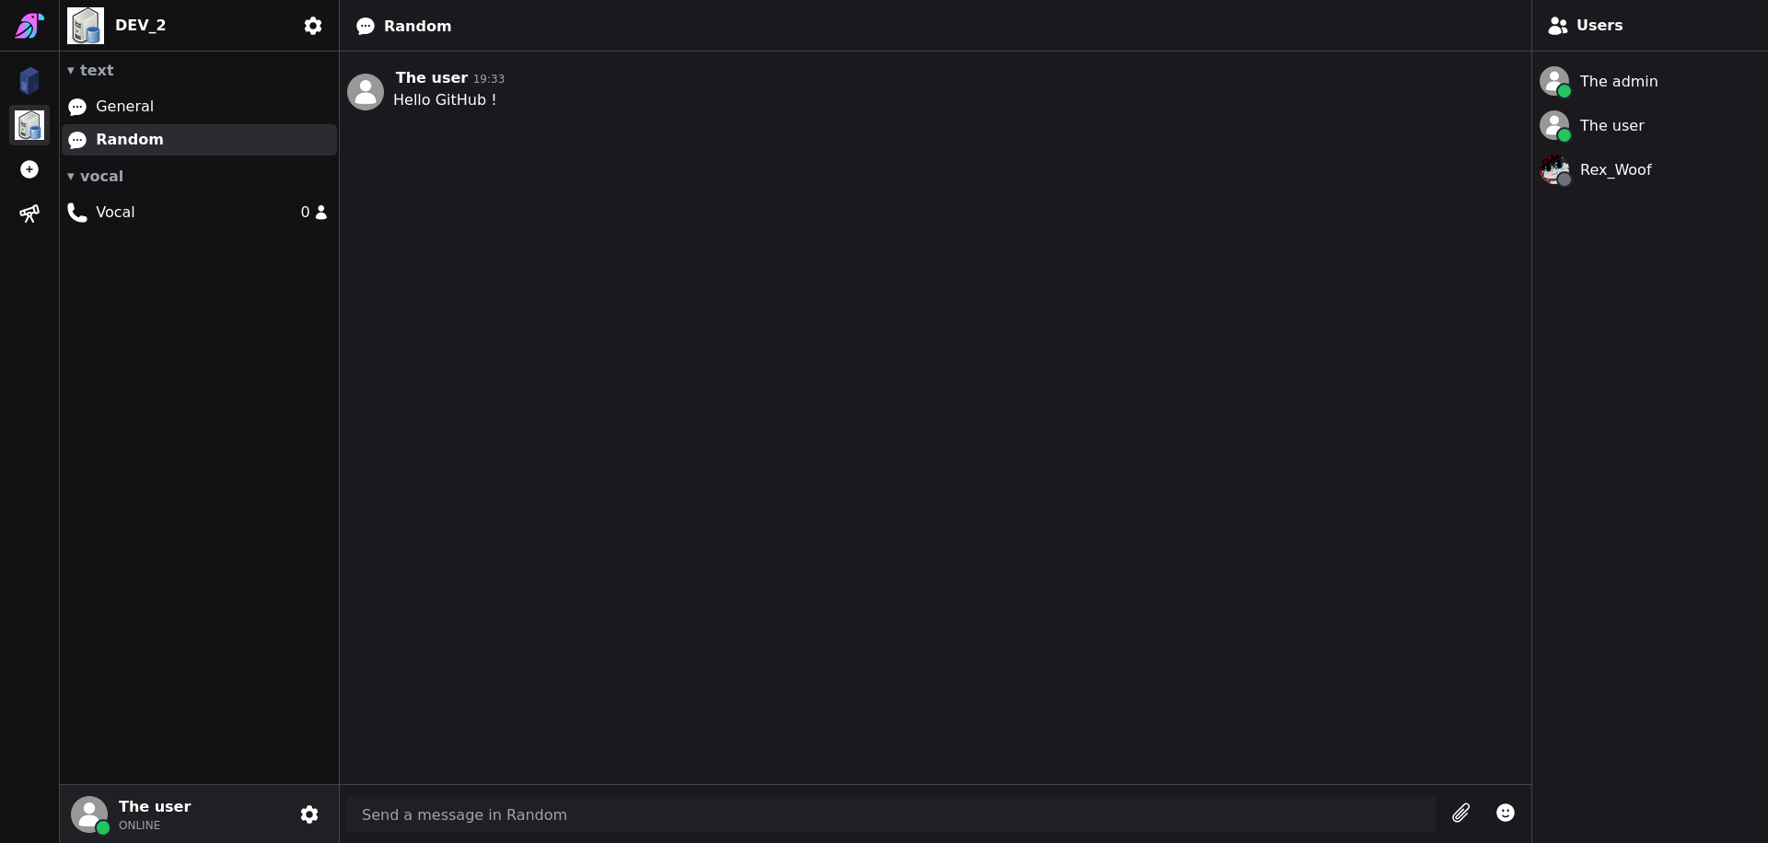Click The user's avatar next to the Hello GitHub message
The image size is (1768, 843).
[x=366, y=91]
